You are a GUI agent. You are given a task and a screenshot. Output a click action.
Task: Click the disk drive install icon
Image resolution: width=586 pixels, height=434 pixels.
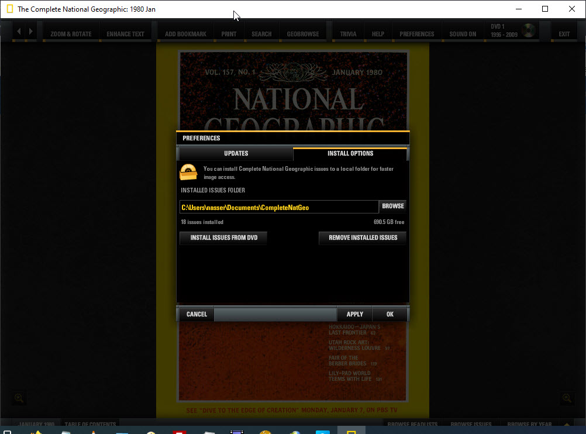pos(189,172)
